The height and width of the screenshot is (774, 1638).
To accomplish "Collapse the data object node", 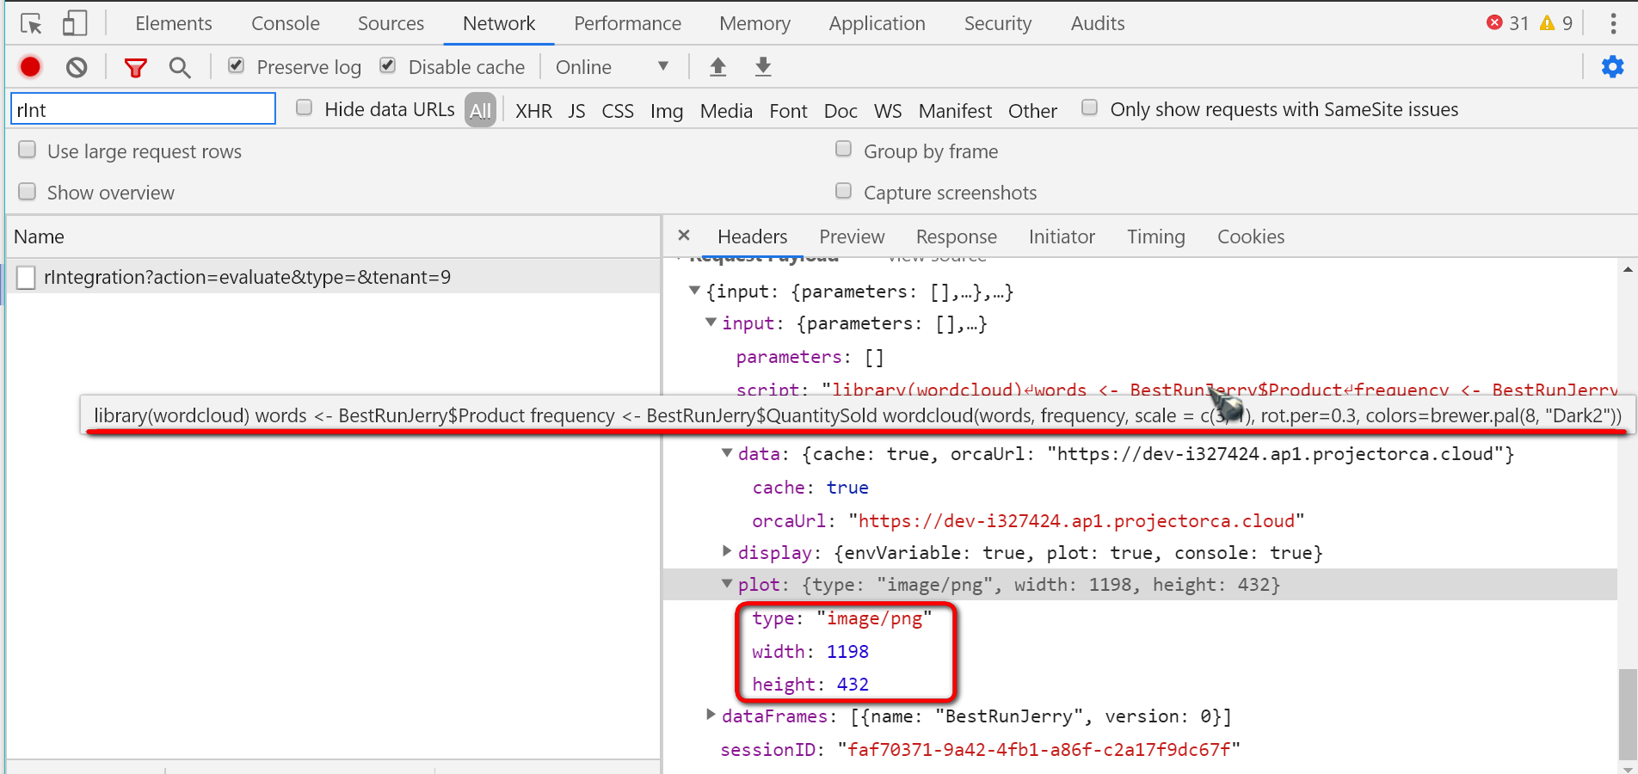I will pyautogui.click(x=727, y=452).
